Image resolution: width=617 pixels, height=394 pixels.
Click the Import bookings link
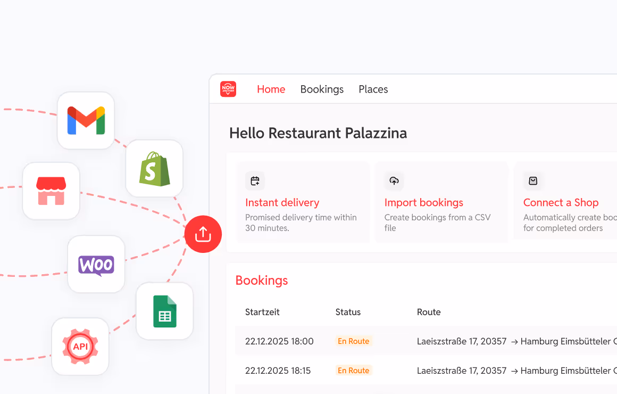pyautogui.click(x=423, y=203)
